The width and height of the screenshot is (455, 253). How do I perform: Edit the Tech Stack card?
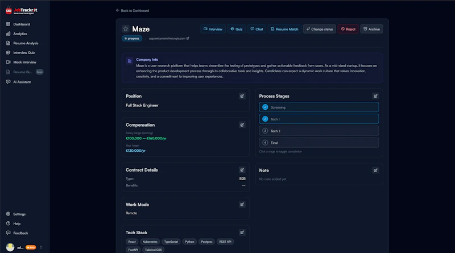pos(242,233)
